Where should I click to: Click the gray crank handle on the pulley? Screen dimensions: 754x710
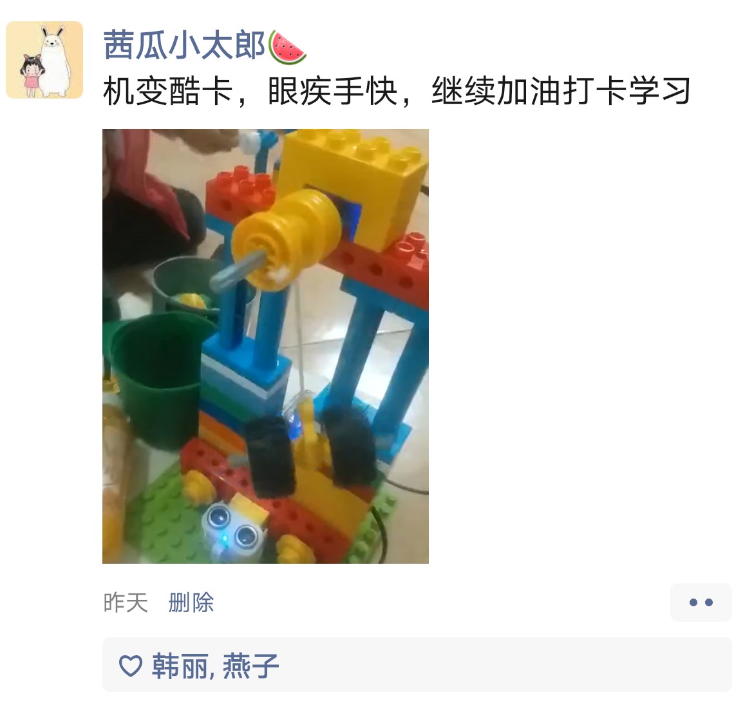pos(237,270)
